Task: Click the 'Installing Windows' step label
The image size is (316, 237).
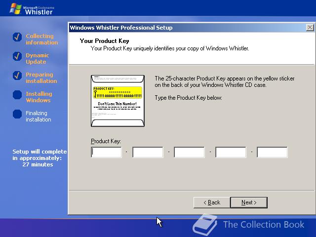Action: [x=39, y=97]
